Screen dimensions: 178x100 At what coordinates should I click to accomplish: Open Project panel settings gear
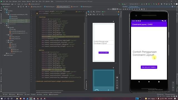tap(26, 7)
